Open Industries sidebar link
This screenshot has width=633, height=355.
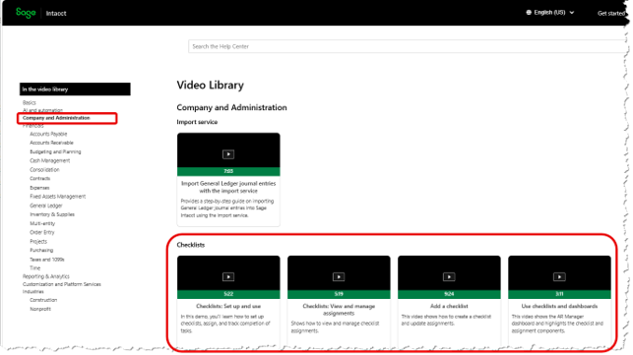click(x=33, y=292)
